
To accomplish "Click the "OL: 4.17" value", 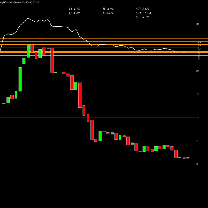I will coord(142,17).
